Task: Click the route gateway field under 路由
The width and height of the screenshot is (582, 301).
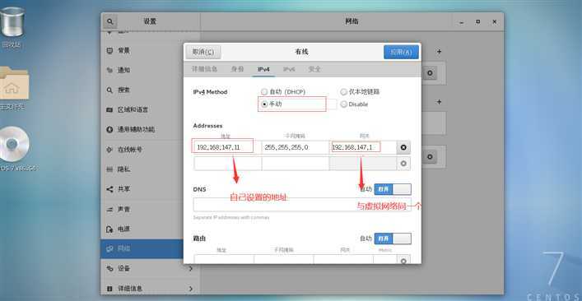Action: [x=344, y=260]
